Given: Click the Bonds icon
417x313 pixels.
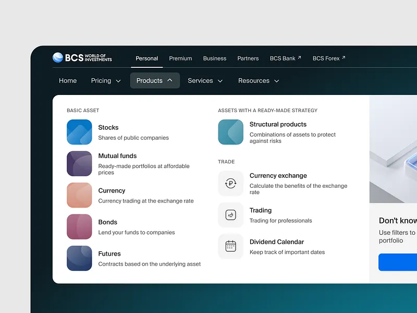Looking at the screenshot, I should (x=79, y=227).
